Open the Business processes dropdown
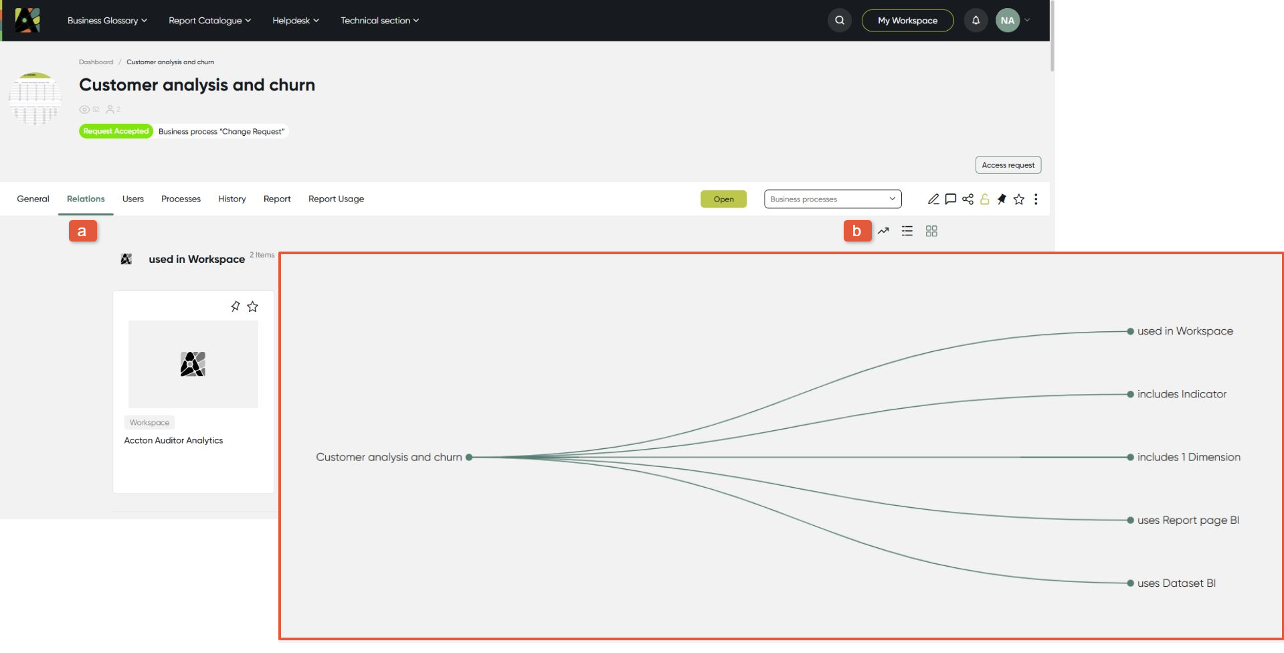The width and height of the screenshot is (1284, 653). (832, 199)
